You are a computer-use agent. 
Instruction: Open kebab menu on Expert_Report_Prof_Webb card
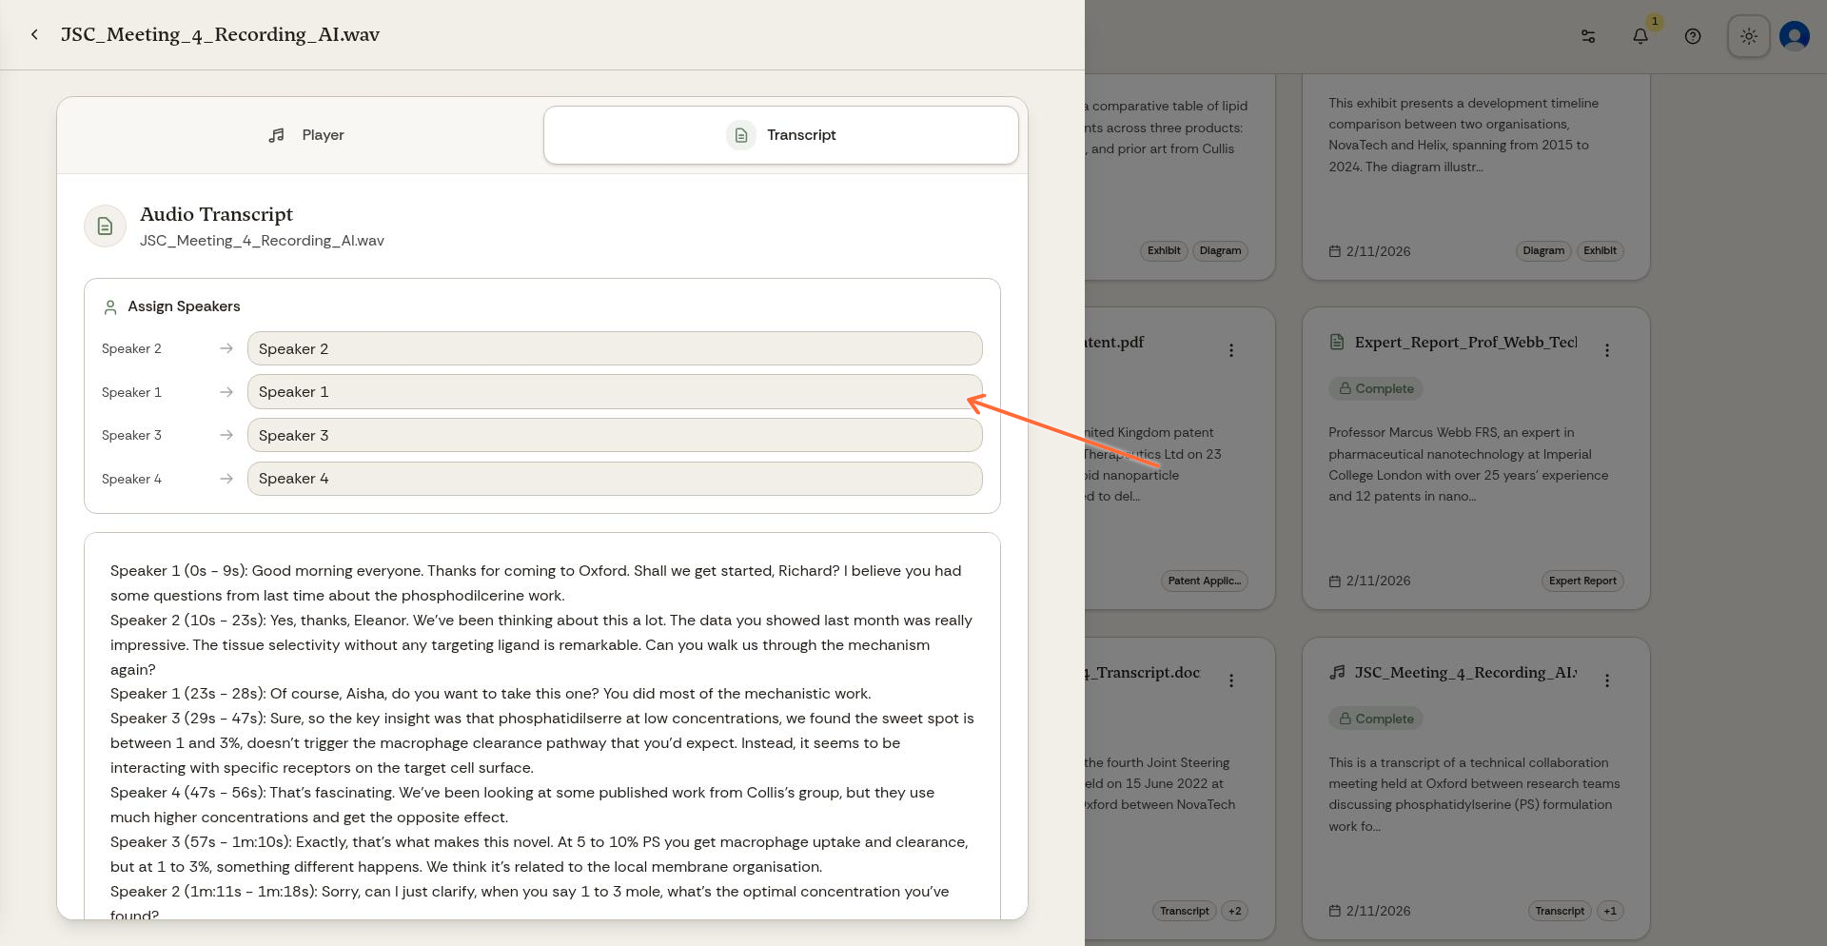point(1607,350)
